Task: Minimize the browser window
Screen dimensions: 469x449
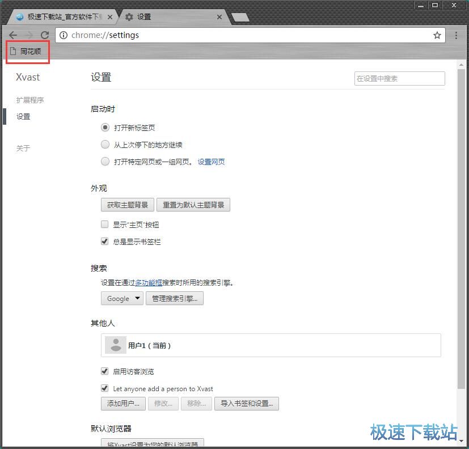Action: coord(421,5)
